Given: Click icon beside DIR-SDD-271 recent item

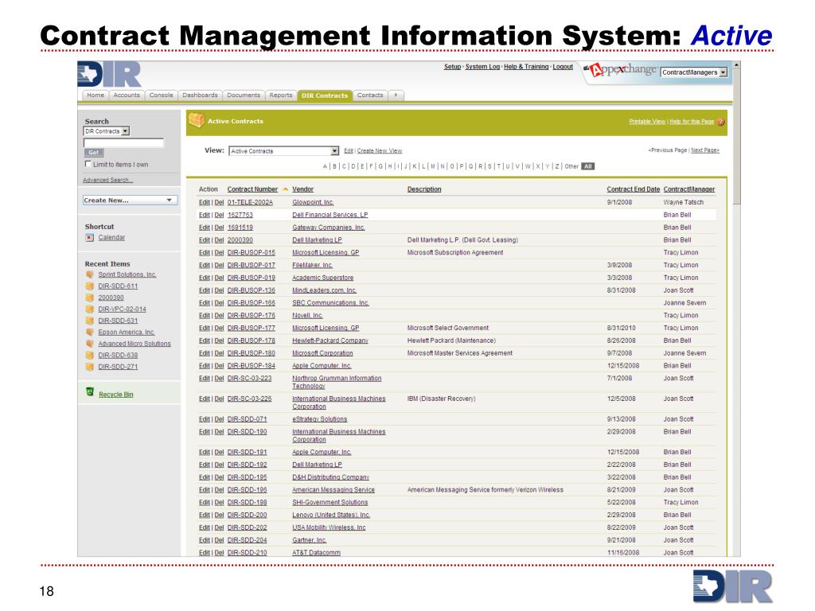Looking at the screenshot, I should point(90,366).
